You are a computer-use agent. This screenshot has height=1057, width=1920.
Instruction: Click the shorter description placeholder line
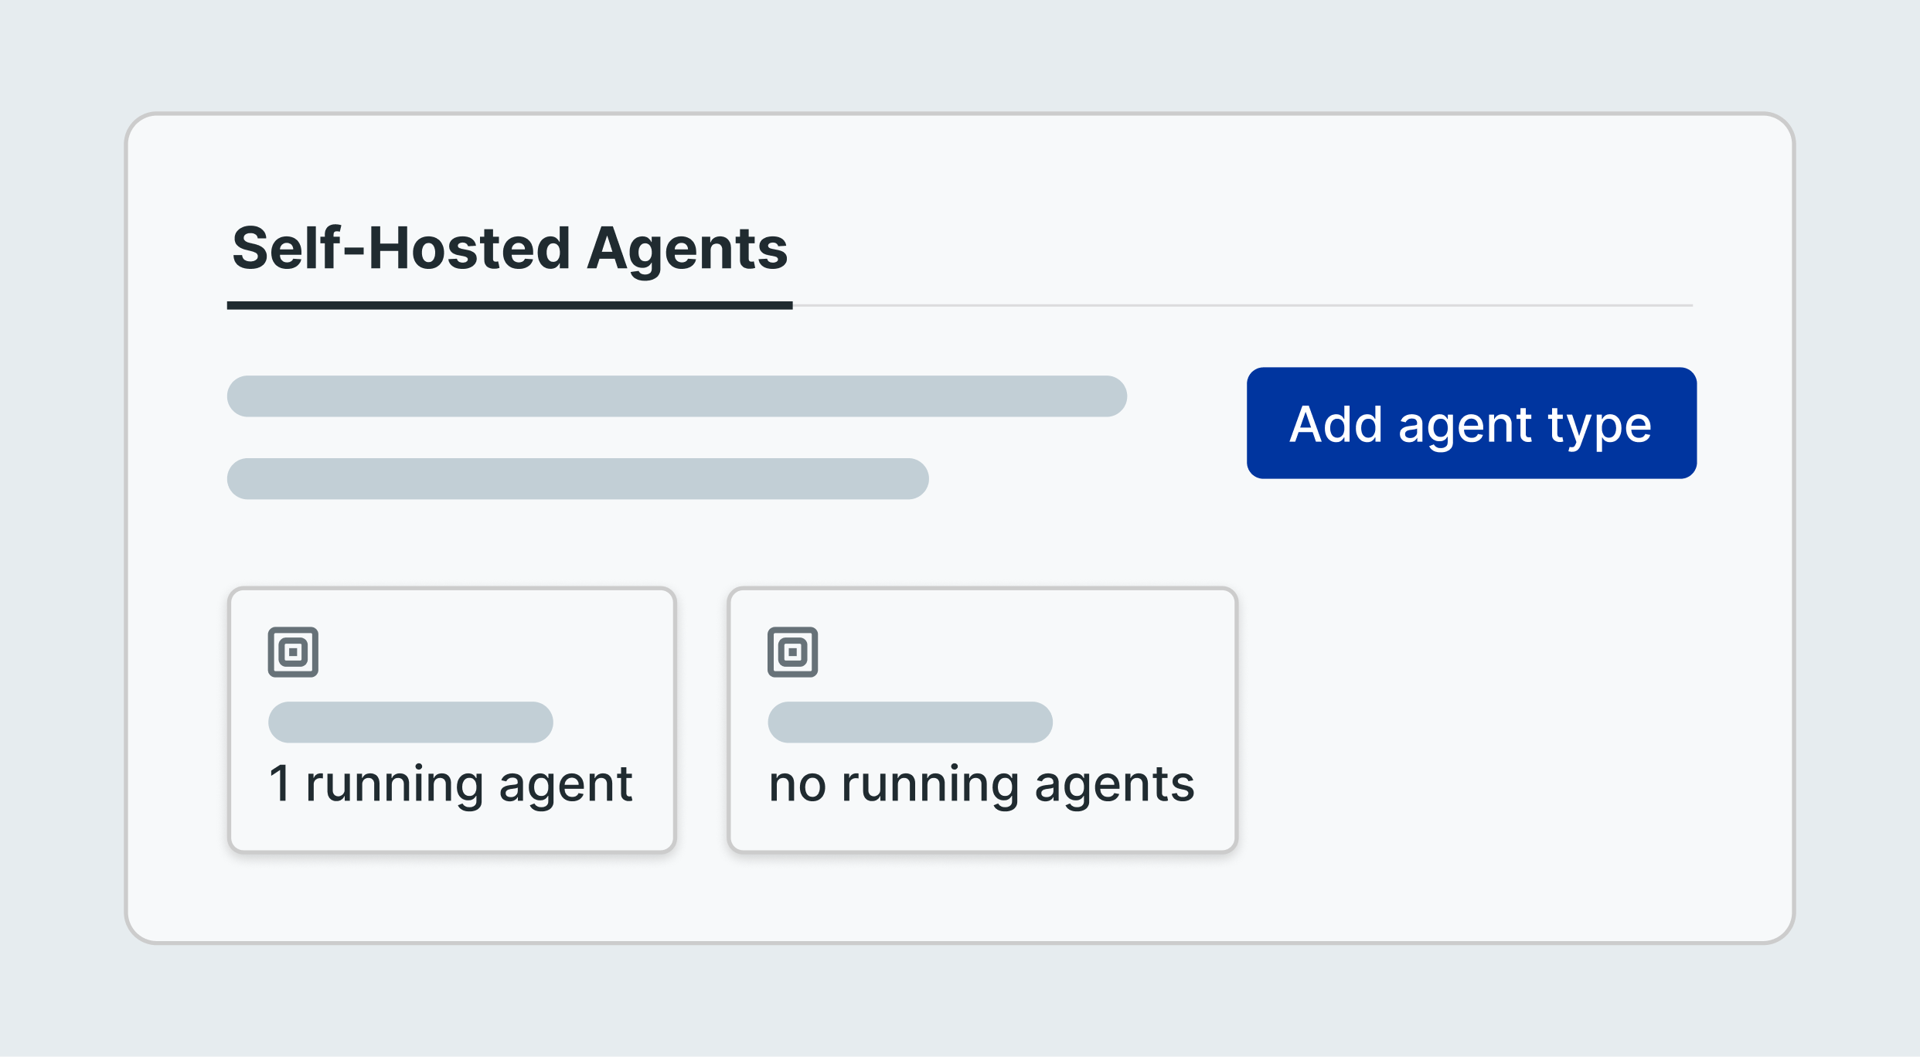578,479
